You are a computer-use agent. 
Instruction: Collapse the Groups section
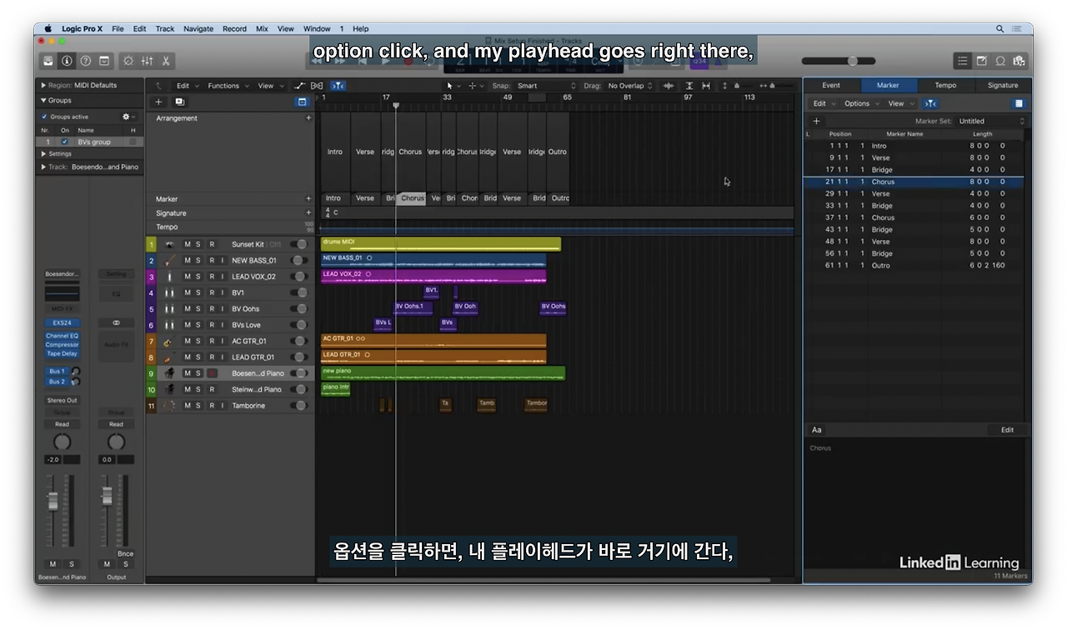click(x=43, y=100)
